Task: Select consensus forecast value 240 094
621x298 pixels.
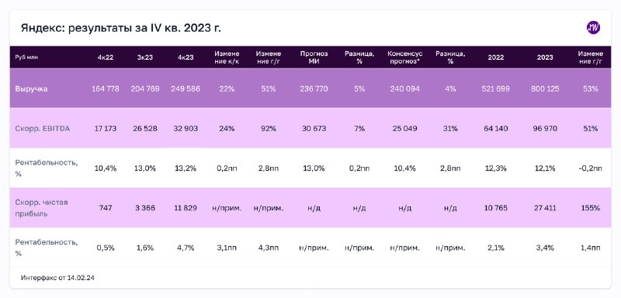Action: tap(404, 88)
